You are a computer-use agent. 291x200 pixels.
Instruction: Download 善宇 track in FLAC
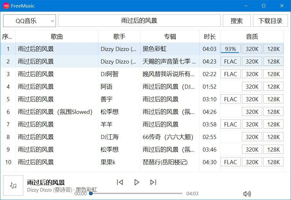pyautogui.click(x=230, y=99)
